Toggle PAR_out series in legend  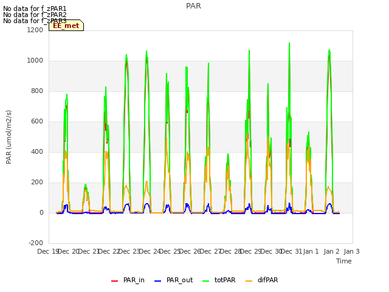tap(173, 280)
